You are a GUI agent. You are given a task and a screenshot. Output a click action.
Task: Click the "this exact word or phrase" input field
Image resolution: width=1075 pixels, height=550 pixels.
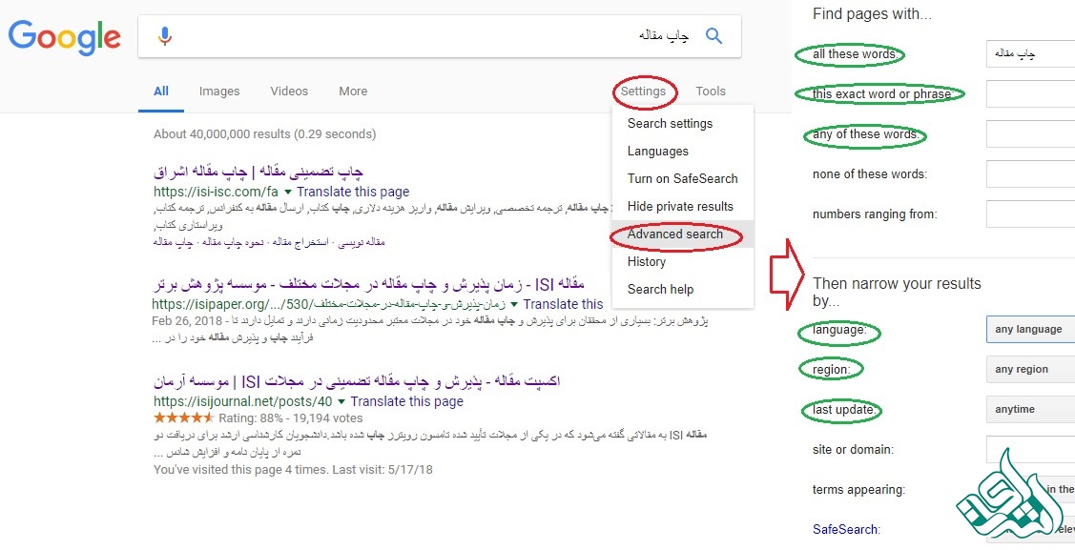tap(1030, 94)
